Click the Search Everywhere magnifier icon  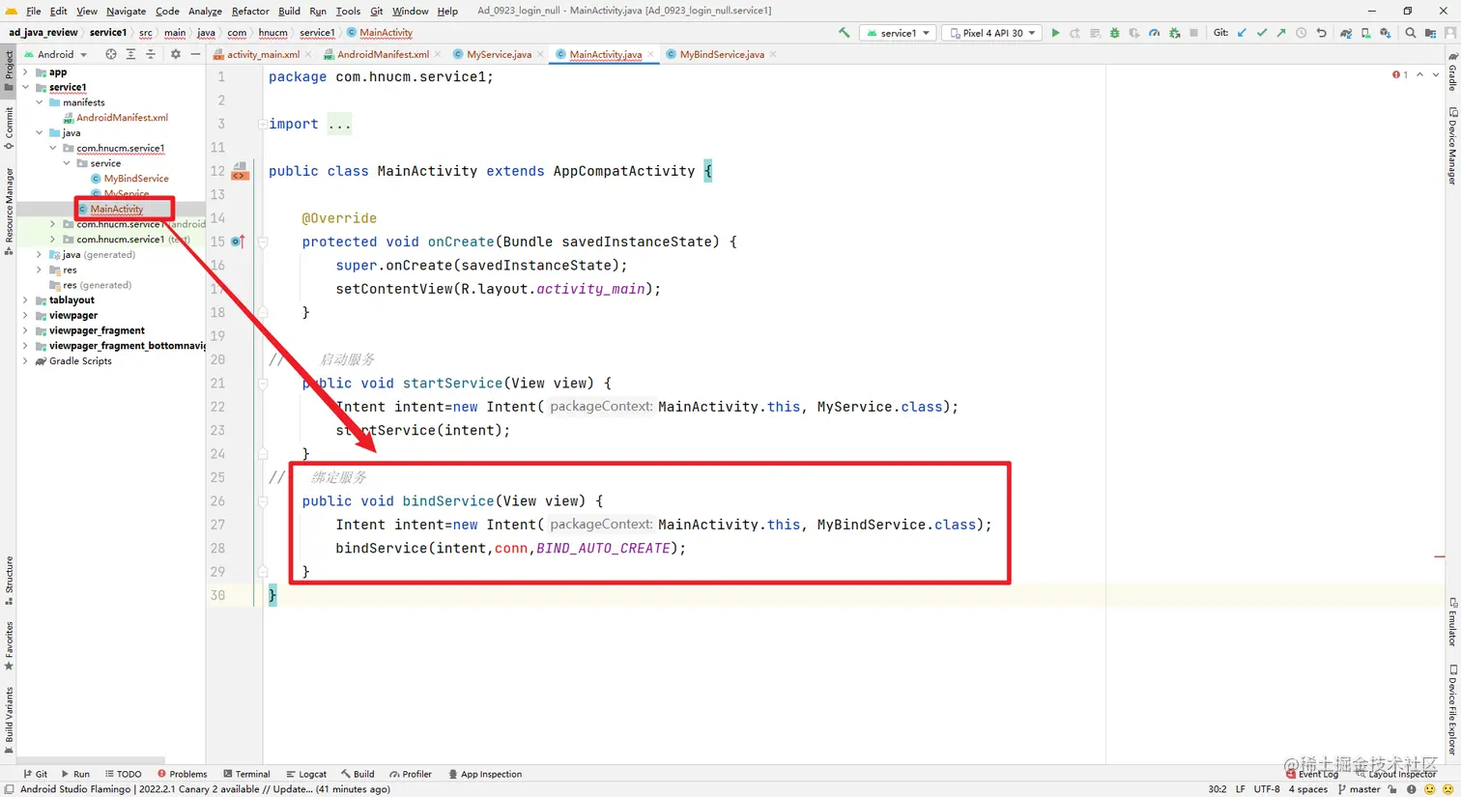tap(1410, 33)
